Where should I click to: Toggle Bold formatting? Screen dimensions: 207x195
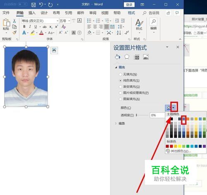coord(24,26)
